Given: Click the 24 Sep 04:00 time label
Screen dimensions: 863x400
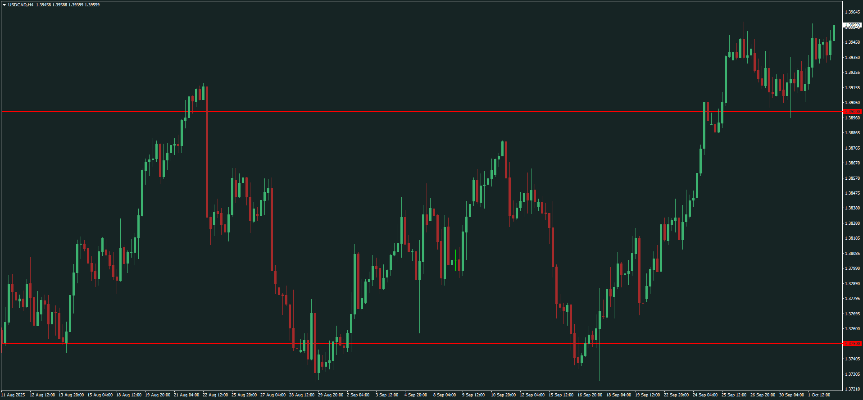Looking at the screenshot, I should (x=705, y=395).
